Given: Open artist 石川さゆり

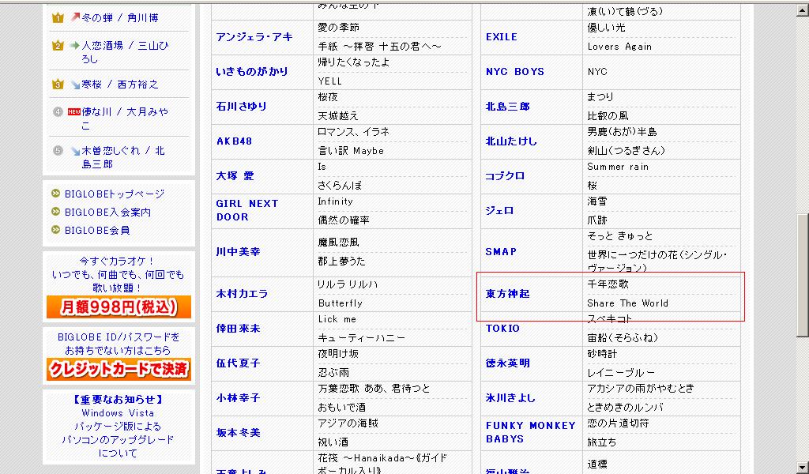Looking at the screenshot, I should (242, 106).
